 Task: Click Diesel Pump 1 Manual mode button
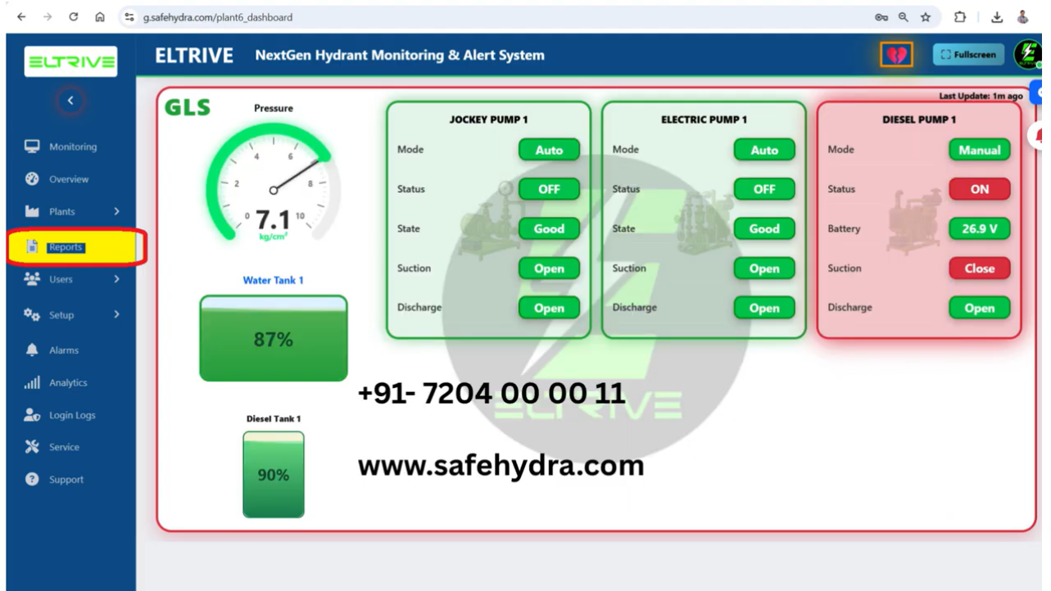click(979, 149)
